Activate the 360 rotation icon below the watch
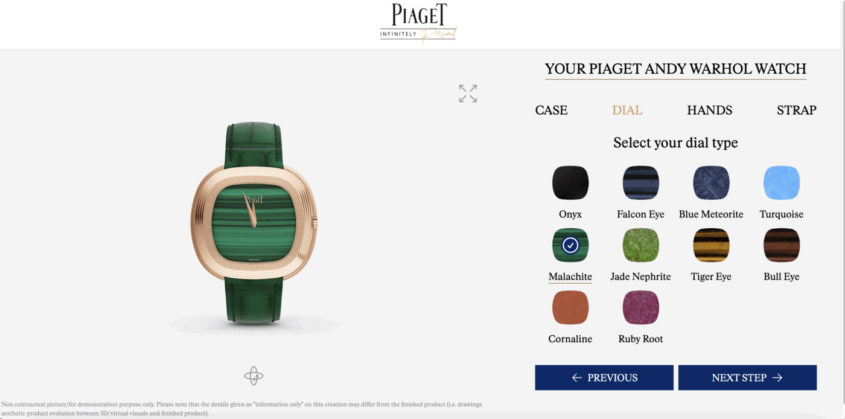 click(x=253, y=376)
